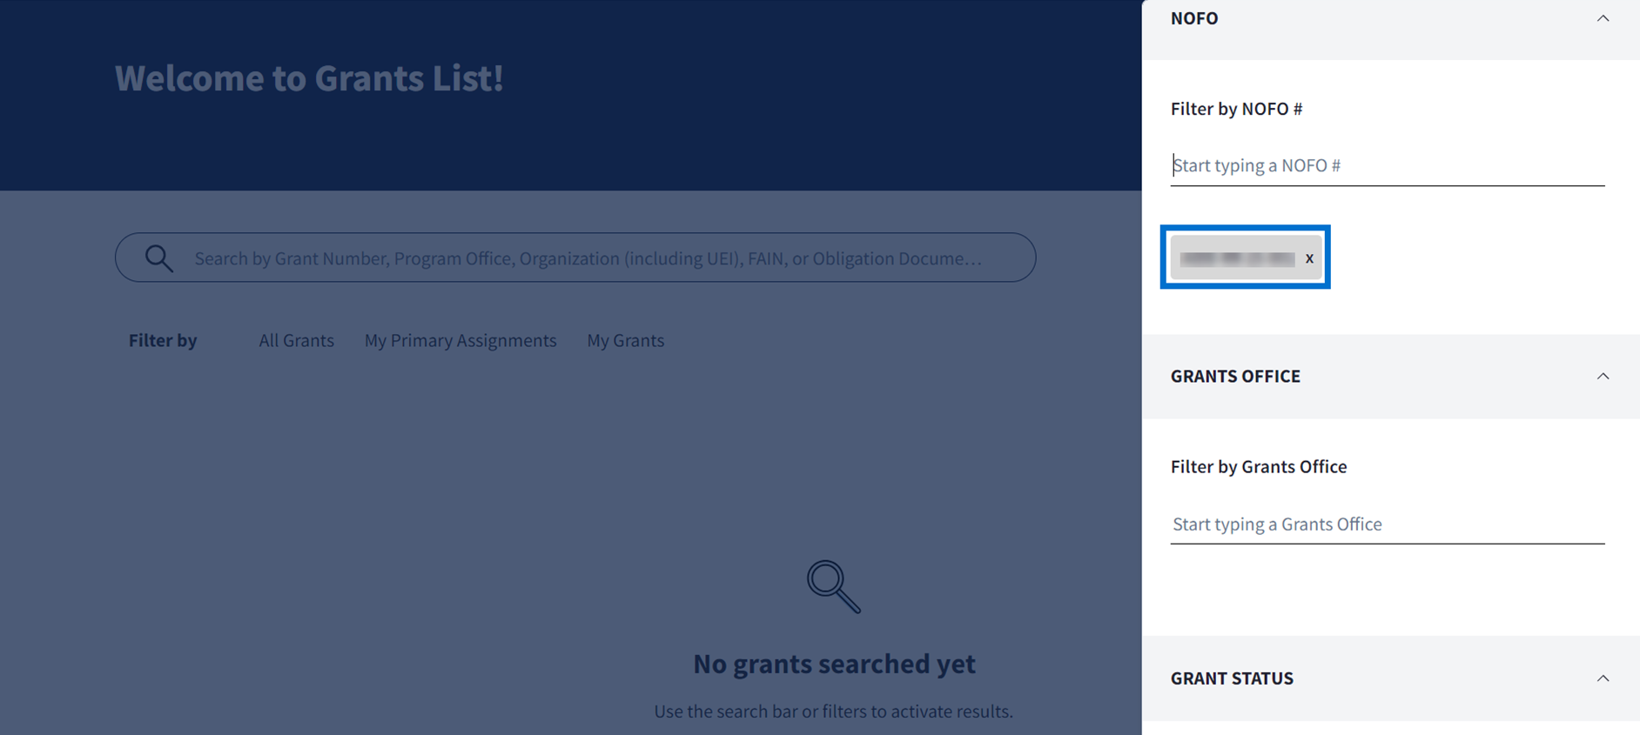The width and height of the screenshot is (1640, 735).
Task: Remove the selected NOFO filter chip with x
Action: pos(1308,258)
